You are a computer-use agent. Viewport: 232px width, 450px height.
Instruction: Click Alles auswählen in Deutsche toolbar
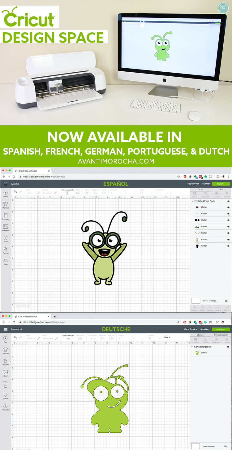tap(68, 337)
